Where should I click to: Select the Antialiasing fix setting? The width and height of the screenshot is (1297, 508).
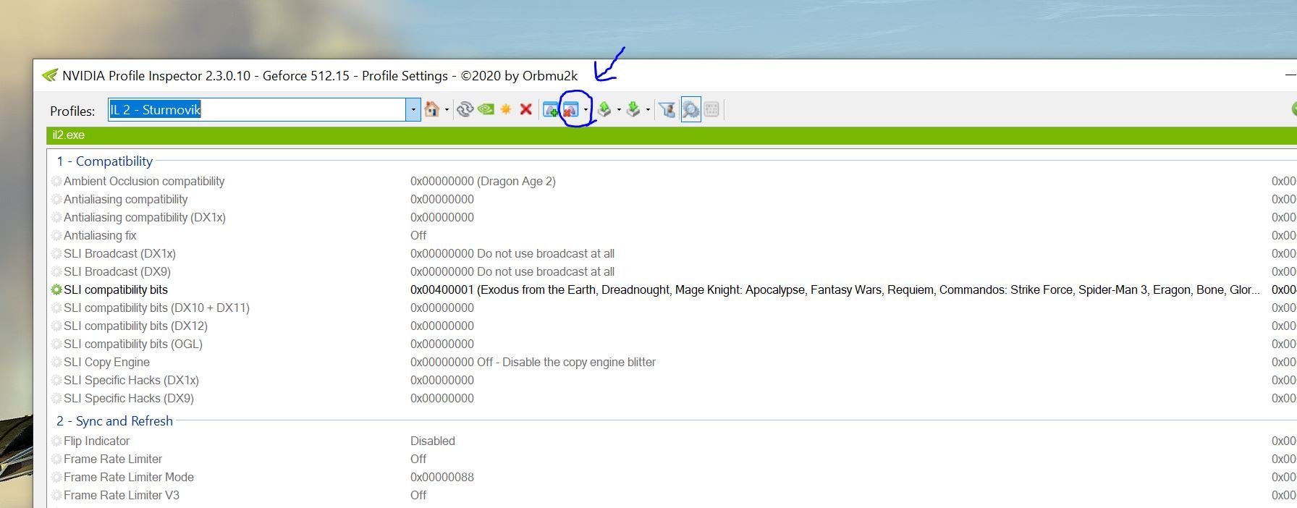click(100, 235)
